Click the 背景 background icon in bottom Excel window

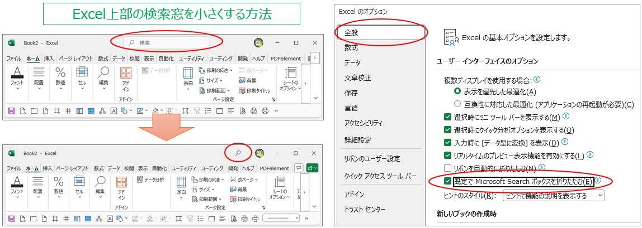(233, 189)
